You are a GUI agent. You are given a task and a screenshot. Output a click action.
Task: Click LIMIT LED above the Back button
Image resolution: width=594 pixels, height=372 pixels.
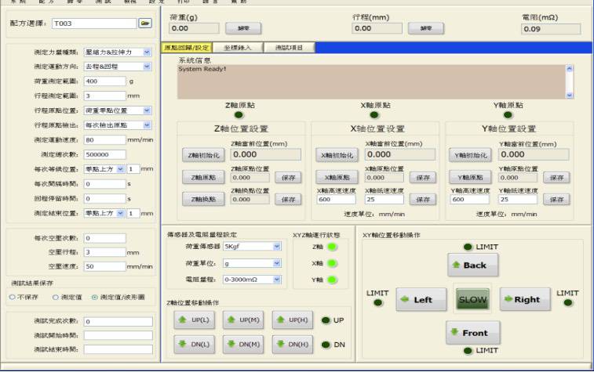(x=468, y=247)
